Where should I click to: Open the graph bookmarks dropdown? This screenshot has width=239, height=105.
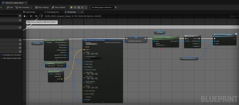[x=25, y=16]
